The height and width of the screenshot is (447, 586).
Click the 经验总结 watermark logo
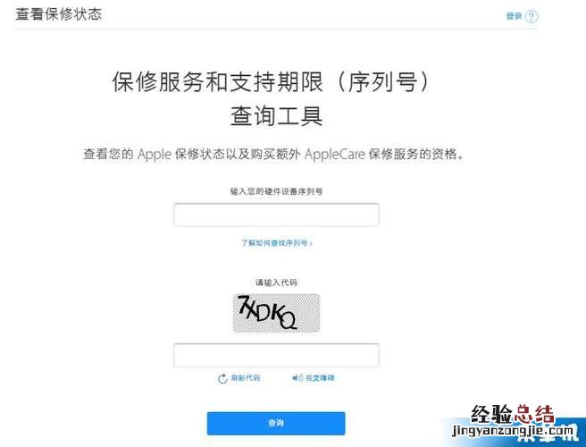[513, 415]
